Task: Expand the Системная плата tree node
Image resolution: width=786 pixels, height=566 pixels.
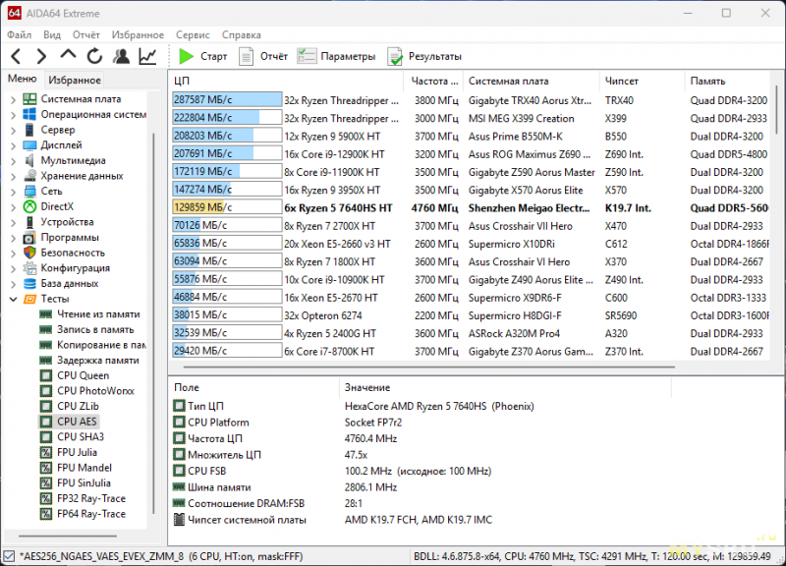Action: tap(13, 99)
